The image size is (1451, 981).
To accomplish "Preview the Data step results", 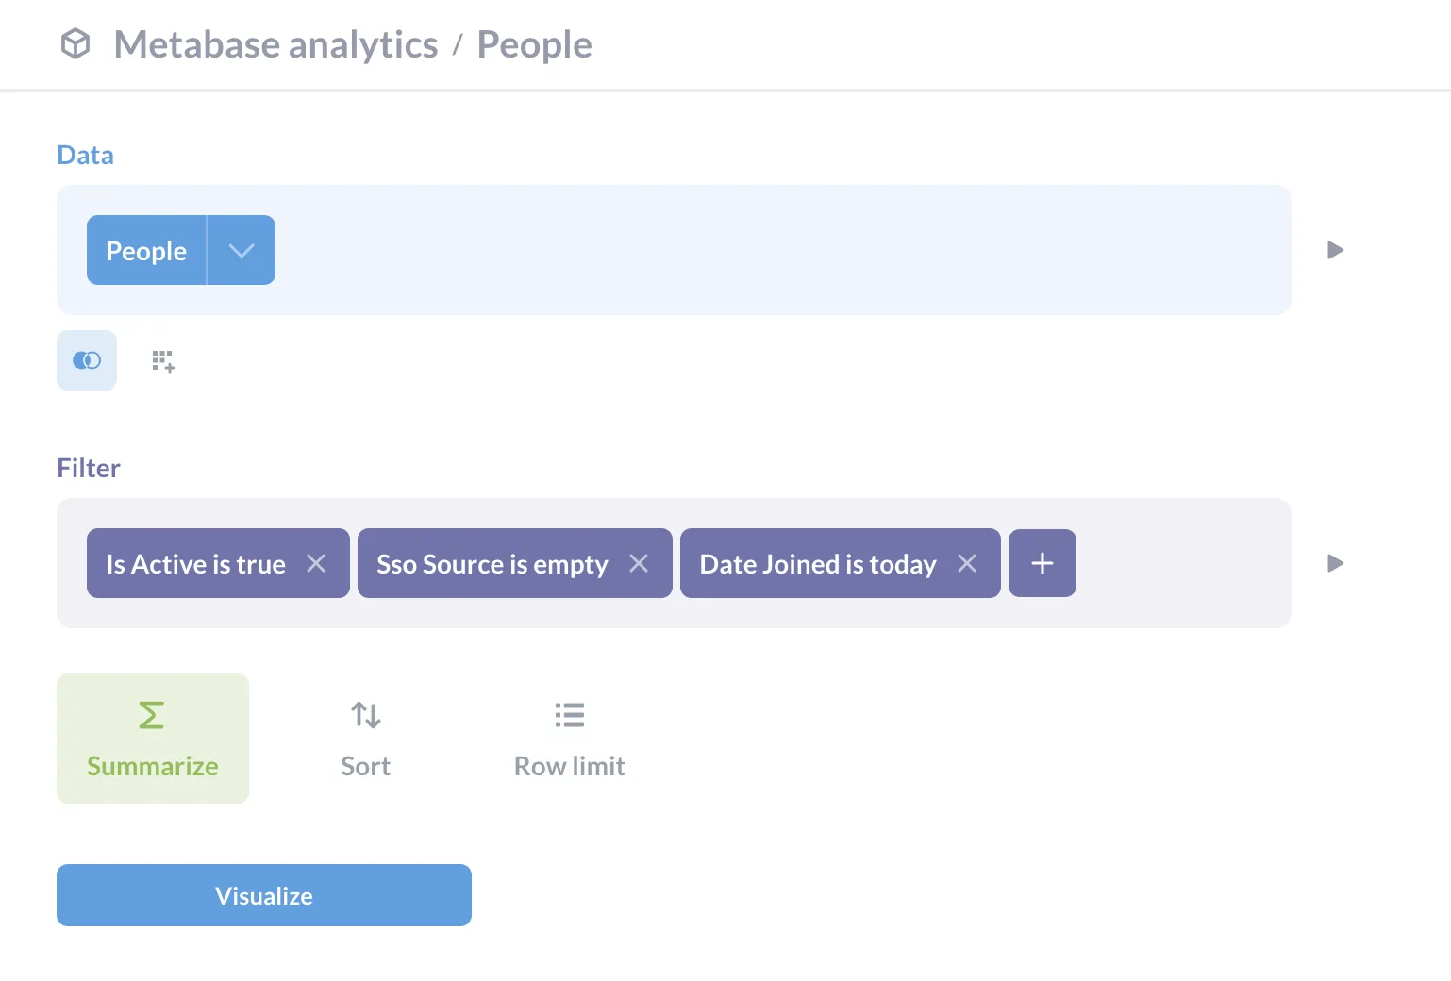I will [x=1335, y=250].
